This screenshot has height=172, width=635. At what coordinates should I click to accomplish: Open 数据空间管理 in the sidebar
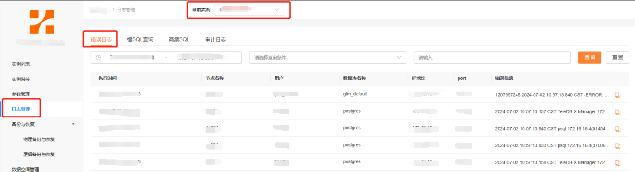tap(25, 169)
